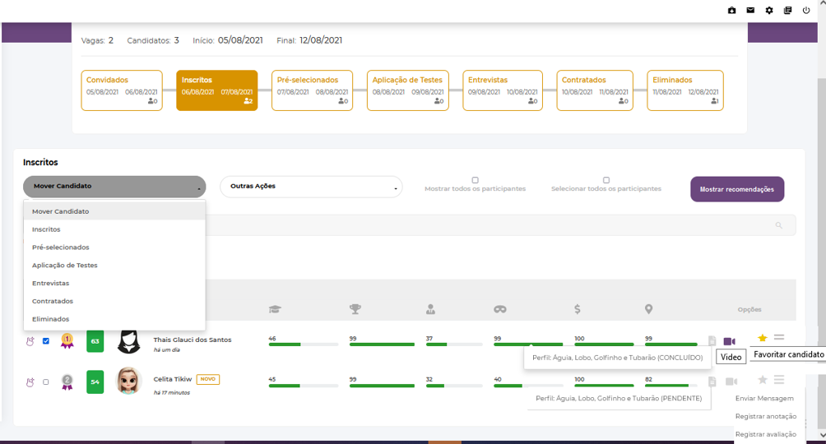Click the briefcase icon in top bar
826x444 pixels.
(731, 11)
